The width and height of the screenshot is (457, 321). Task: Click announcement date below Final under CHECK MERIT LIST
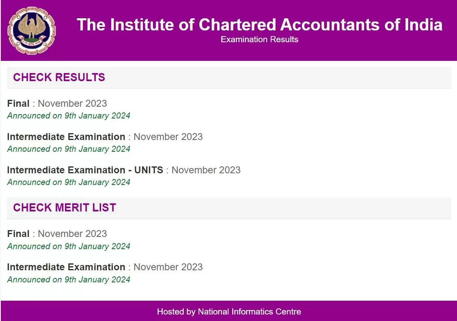(69, 246)
